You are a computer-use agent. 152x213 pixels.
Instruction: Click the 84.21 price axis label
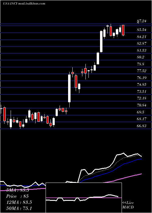(x=142, y=37)
